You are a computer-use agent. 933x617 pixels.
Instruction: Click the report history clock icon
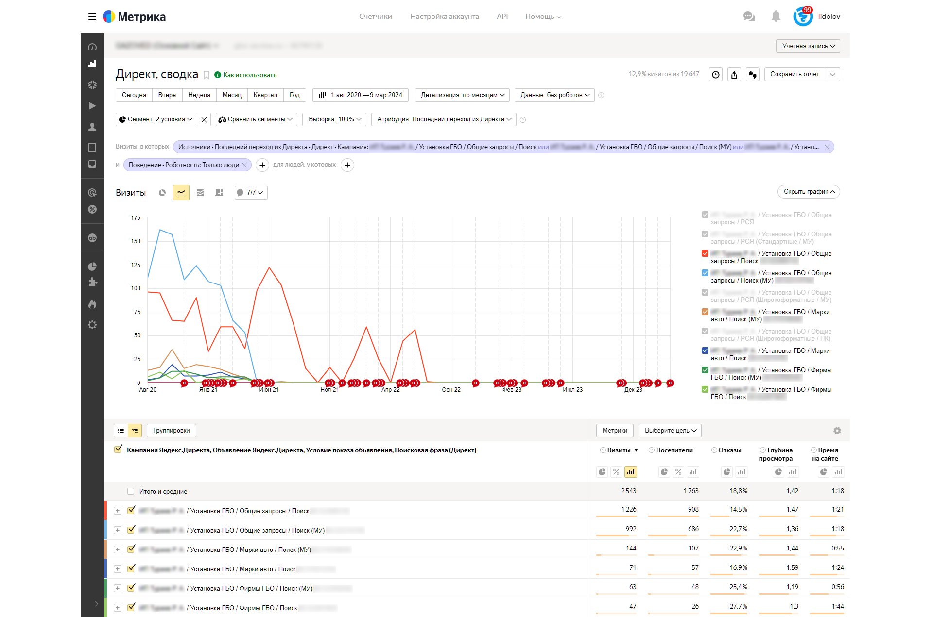[x=716, y=74]
